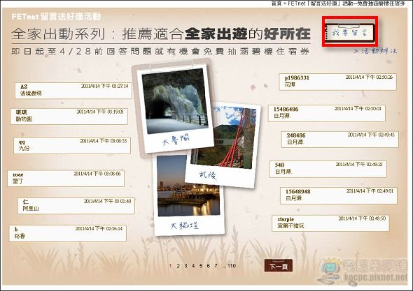This screenshot has height=291, width=413.
Task: Click the 下一頁 next page button
Action: click(x=279, y=266)
